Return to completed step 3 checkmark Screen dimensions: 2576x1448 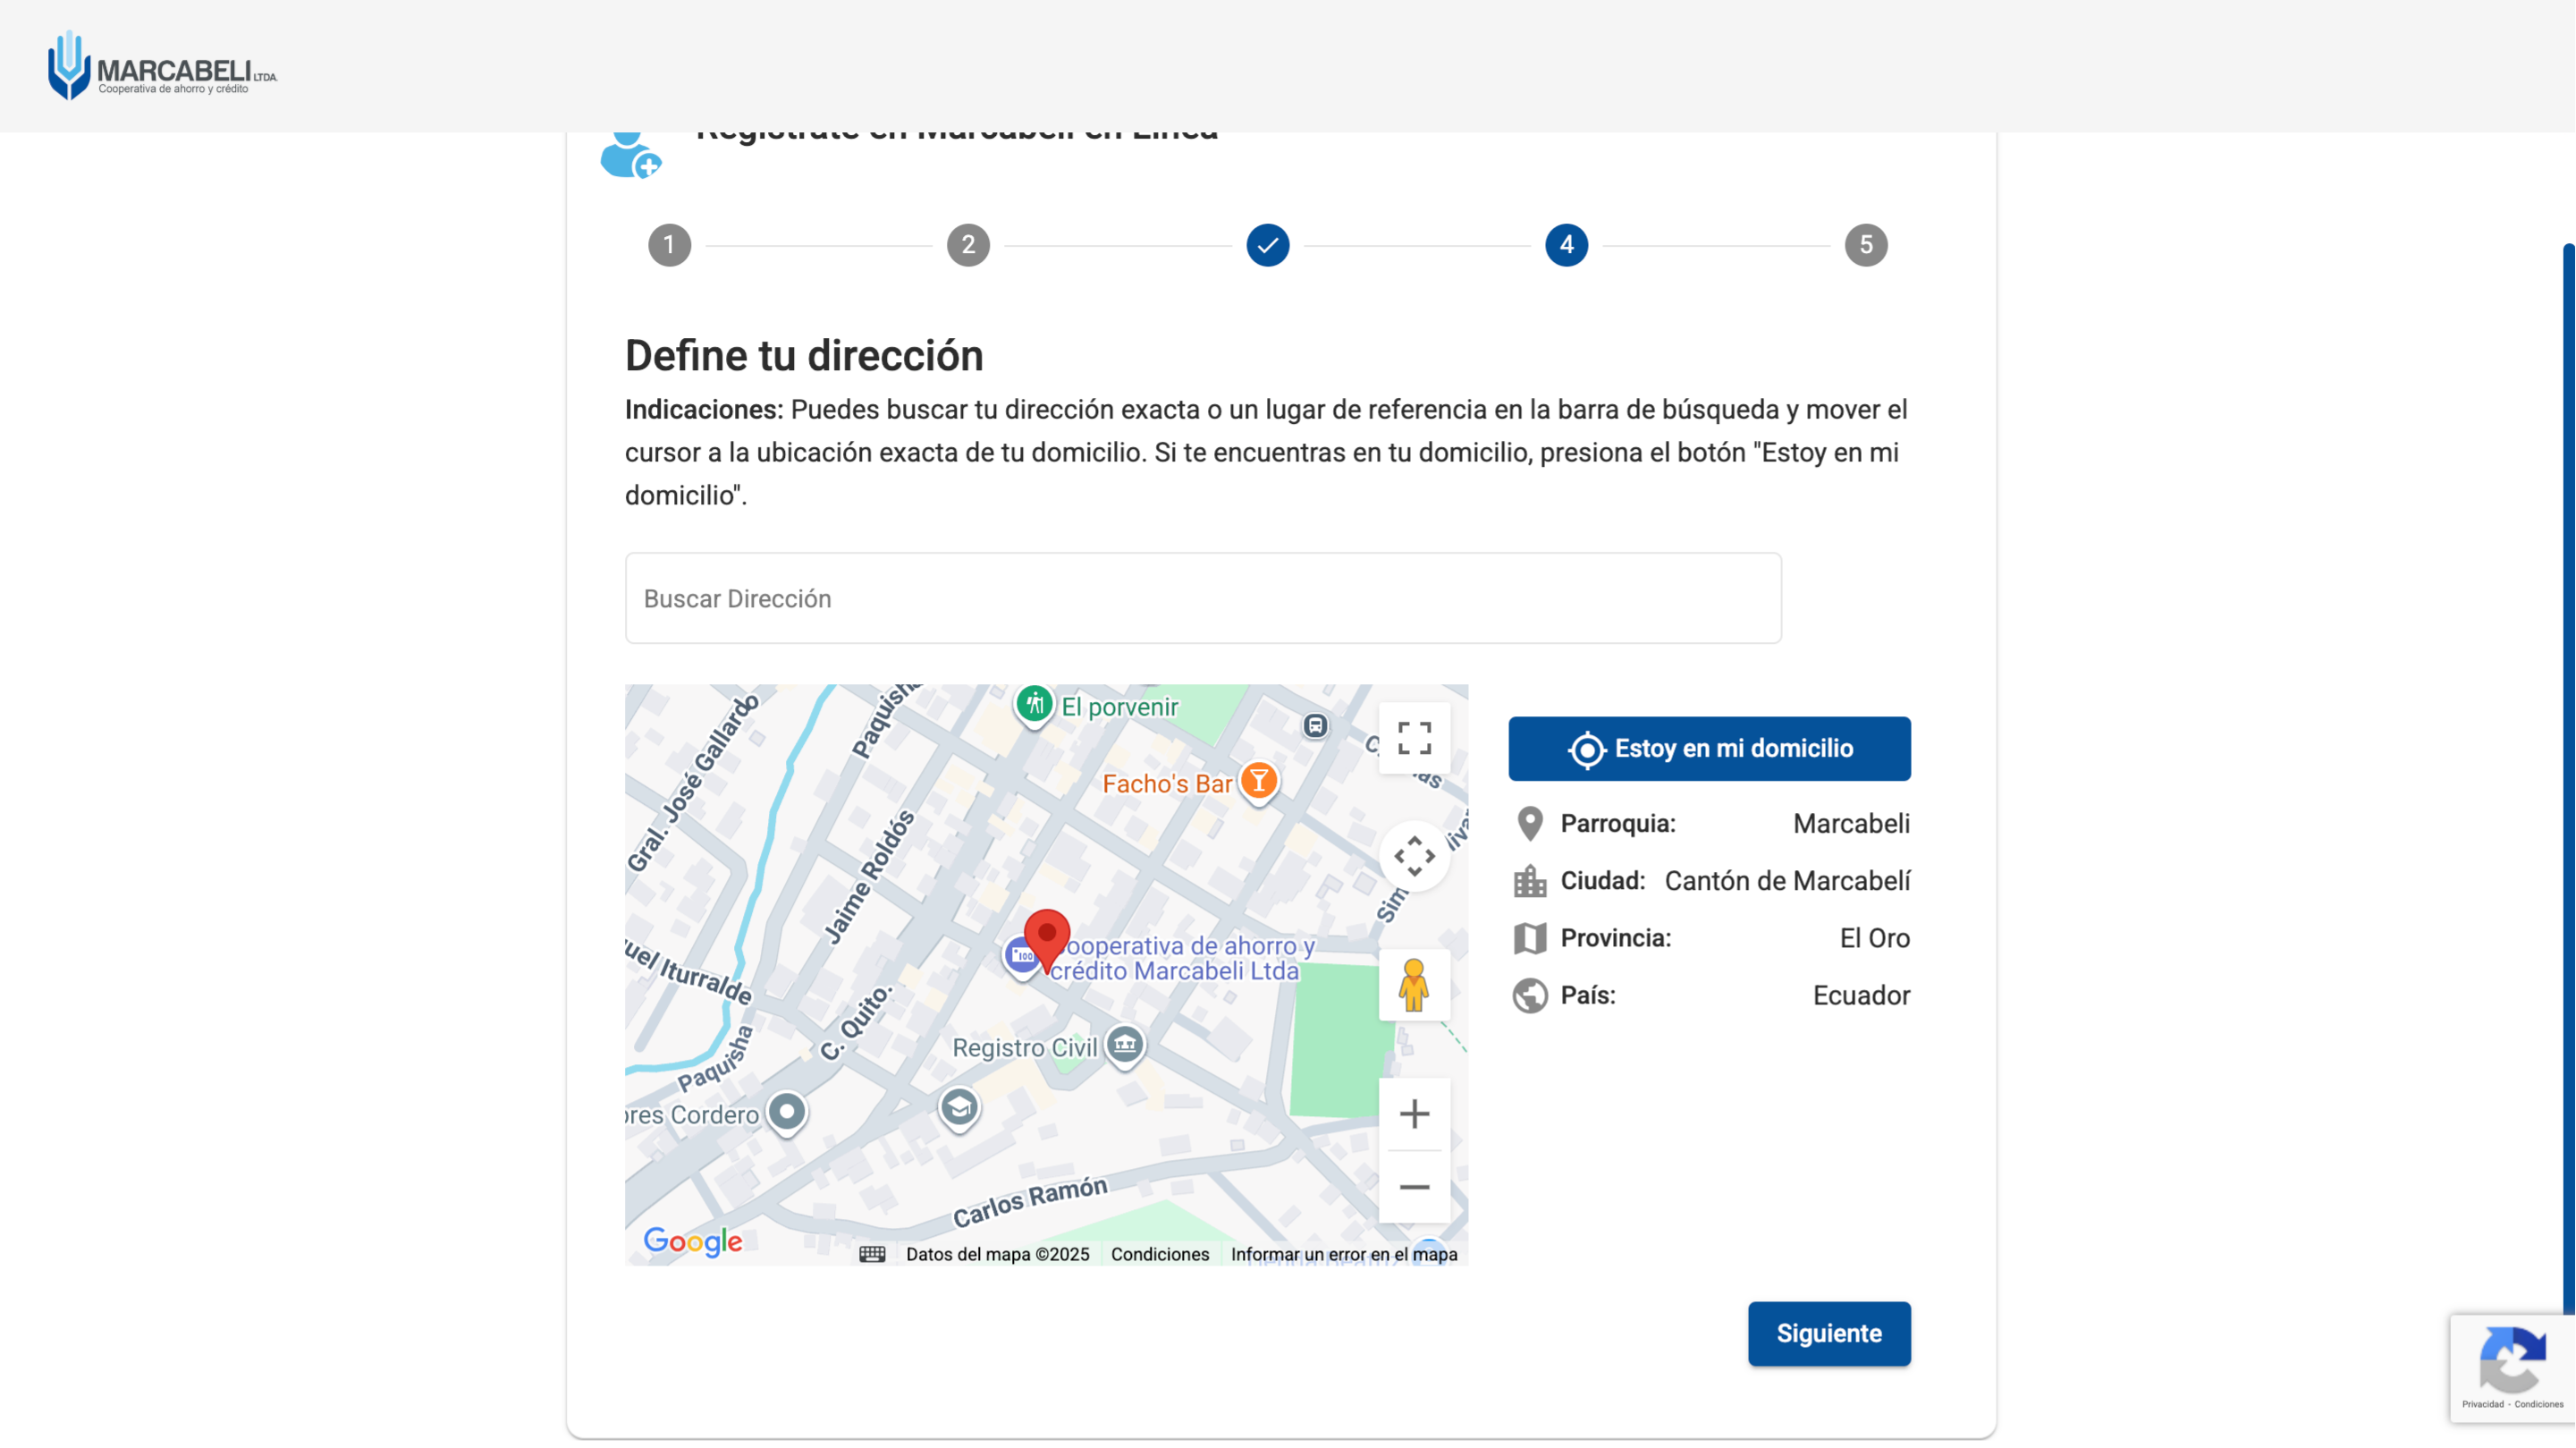(x=1267, y=245)
